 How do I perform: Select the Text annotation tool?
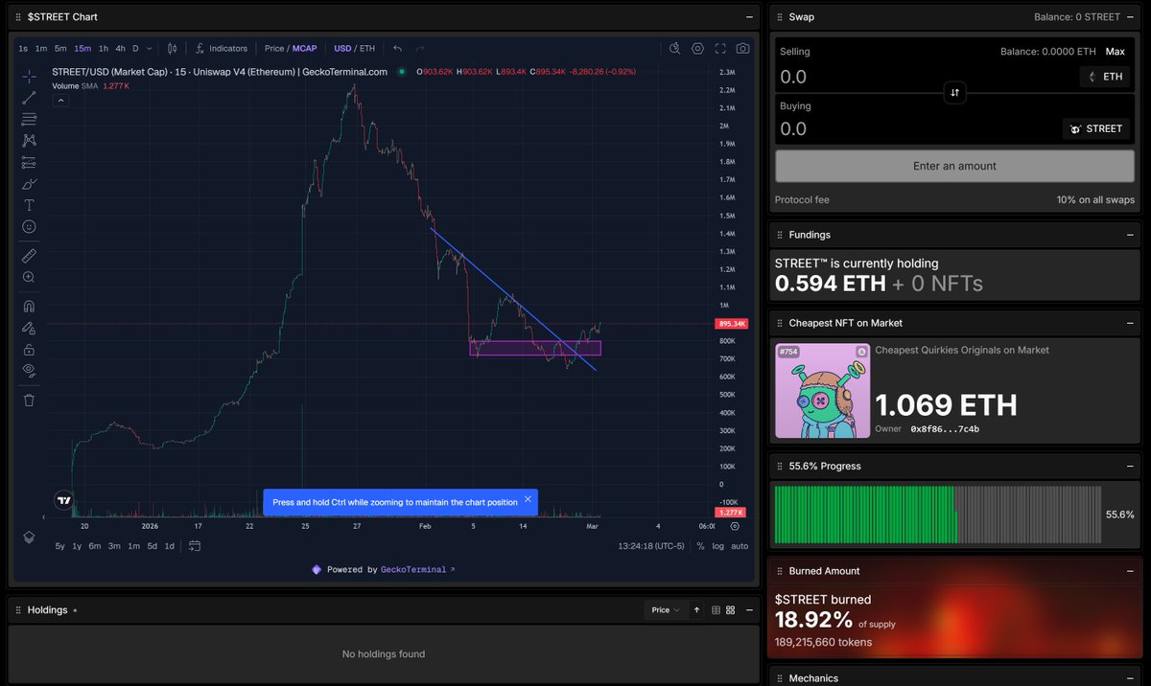(29, 205)
